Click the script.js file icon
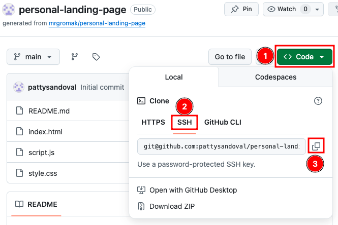 click(x=20, y=152)
